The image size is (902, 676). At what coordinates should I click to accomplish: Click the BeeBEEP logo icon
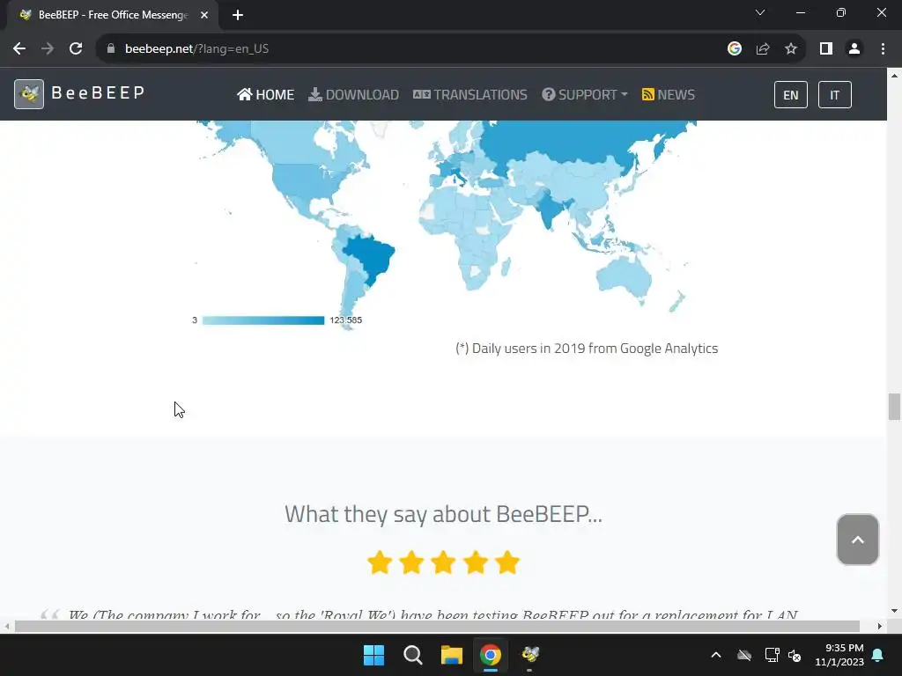pos(29,94)
